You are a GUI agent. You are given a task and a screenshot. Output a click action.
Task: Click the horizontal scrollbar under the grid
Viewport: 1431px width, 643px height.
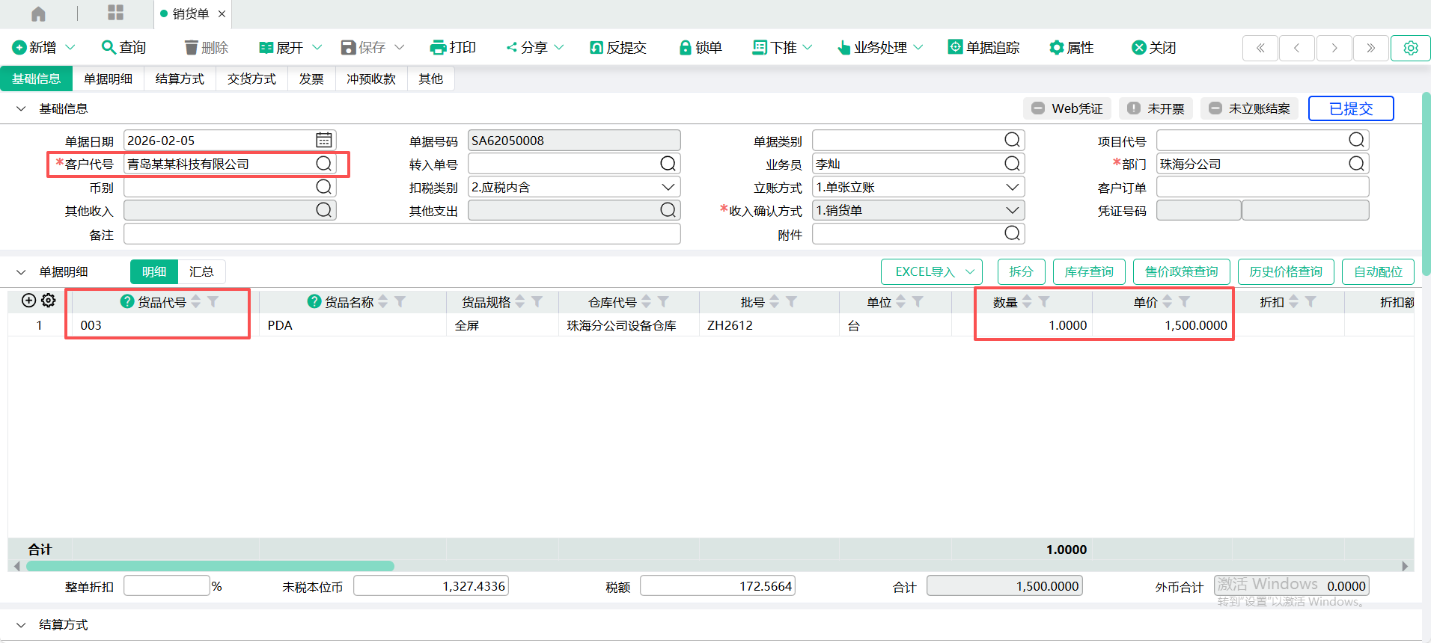coord(210,566)
